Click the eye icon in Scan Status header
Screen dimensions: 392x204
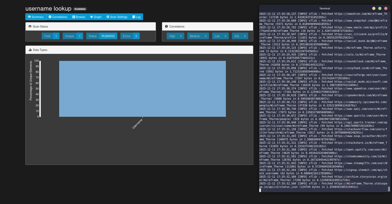coord(30,26)
